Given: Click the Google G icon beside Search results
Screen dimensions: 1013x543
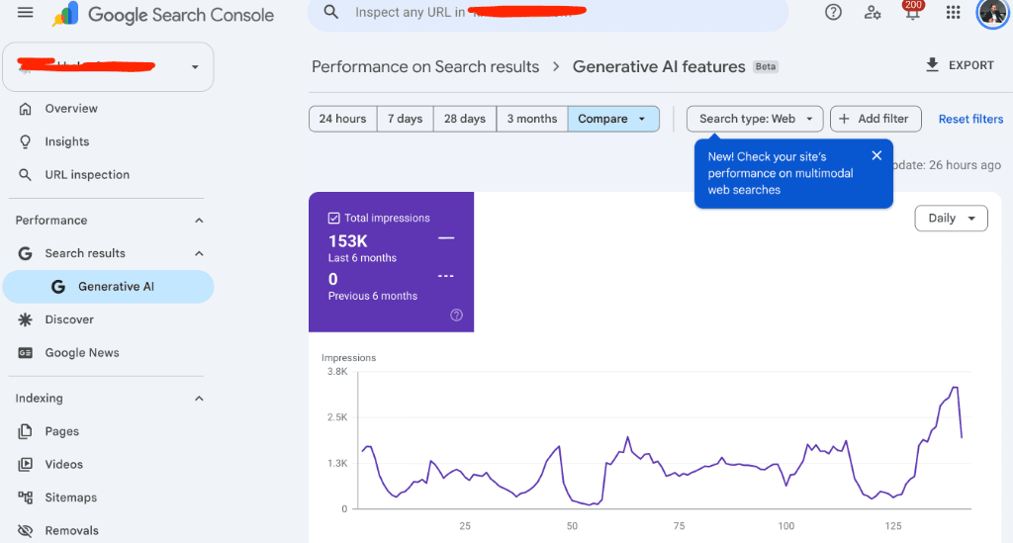Looking at the screenshot, I should point(25,253).
